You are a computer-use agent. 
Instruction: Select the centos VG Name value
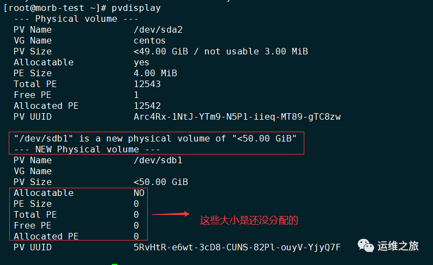149,40
